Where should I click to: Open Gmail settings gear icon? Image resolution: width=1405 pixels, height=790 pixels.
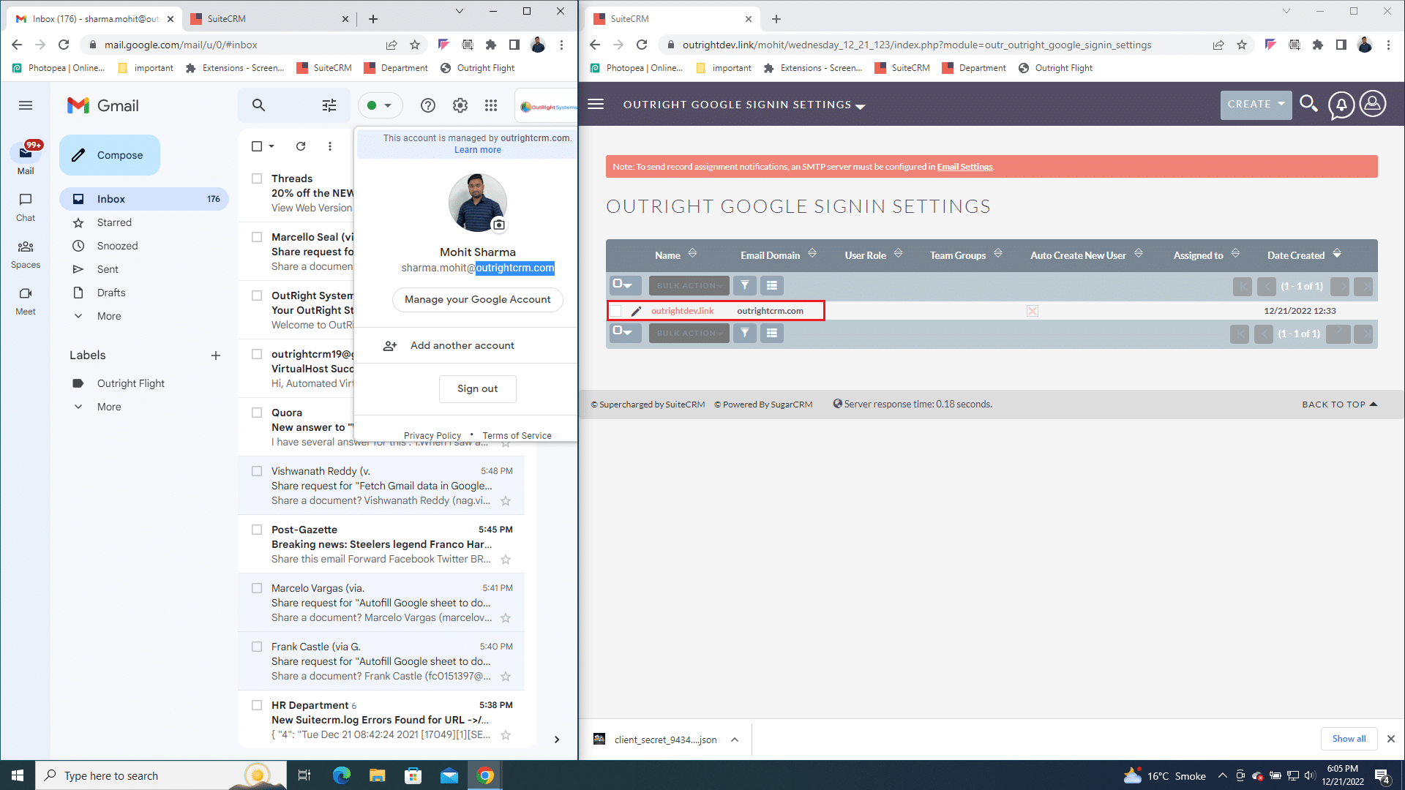tap(460, 105)
